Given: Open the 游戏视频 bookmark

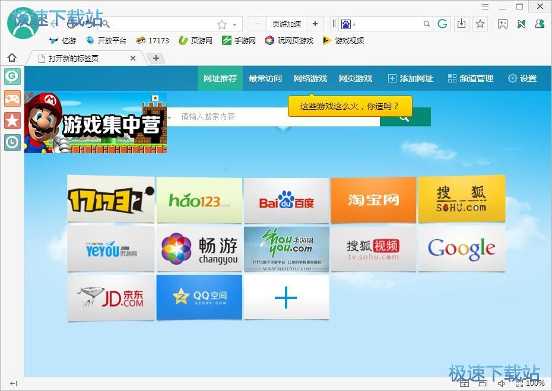Looking at the screenshot, I should point(344,41).
